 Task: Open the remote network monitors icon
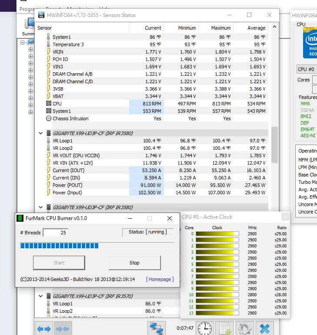point(157,328)
